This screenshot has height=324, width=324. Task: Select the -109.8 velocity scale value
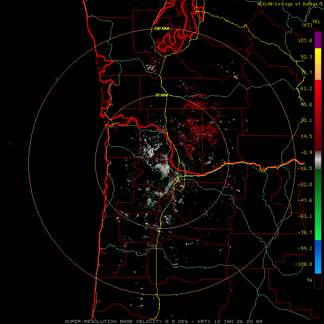point(303,264)
